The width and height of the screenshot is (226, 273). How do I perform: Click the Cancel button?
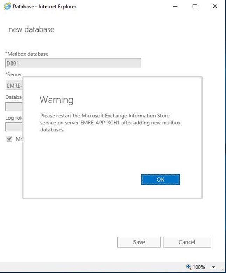pyautogui.click(x=187, y=242)
